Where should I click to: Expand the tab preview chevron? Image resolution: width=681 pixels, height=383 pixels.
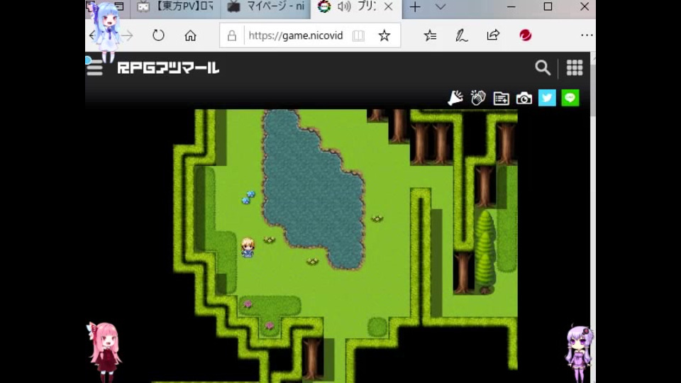[441, 7]
